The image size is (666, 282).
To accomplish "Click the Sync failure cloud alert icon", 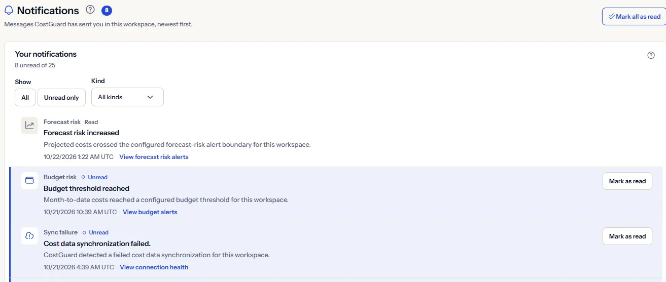I will 29,236.
